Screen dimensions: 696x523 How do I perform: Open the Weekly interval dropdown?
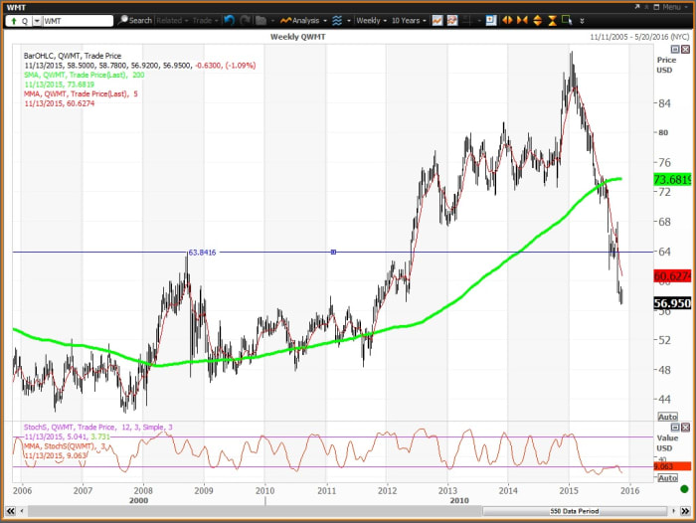coord(372,20)
